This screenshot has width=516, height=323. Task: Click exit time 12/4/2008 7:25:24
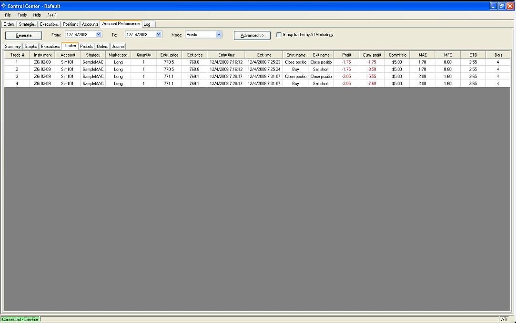point(264,70)
